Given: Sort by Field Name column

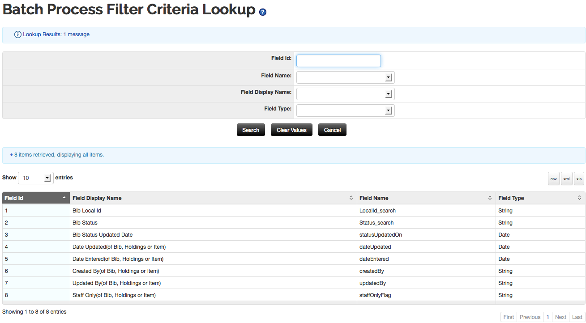Looking at the screenshot, I should (426, 198).
